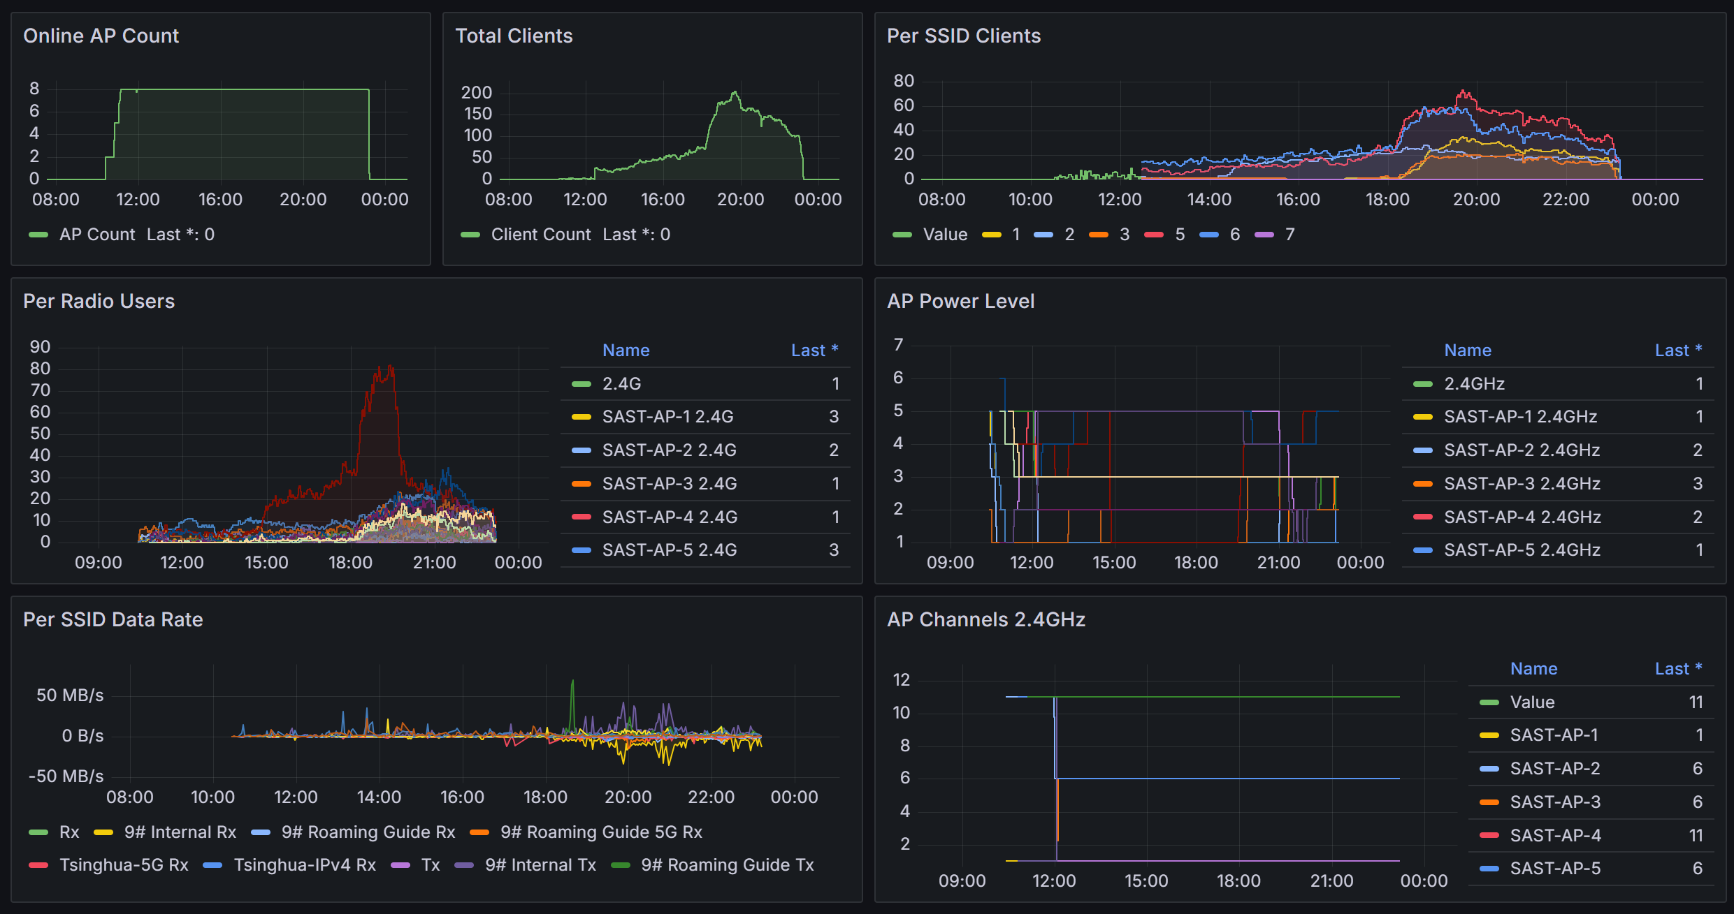Toggle the 9# Internal Tx series

point(540,865)
